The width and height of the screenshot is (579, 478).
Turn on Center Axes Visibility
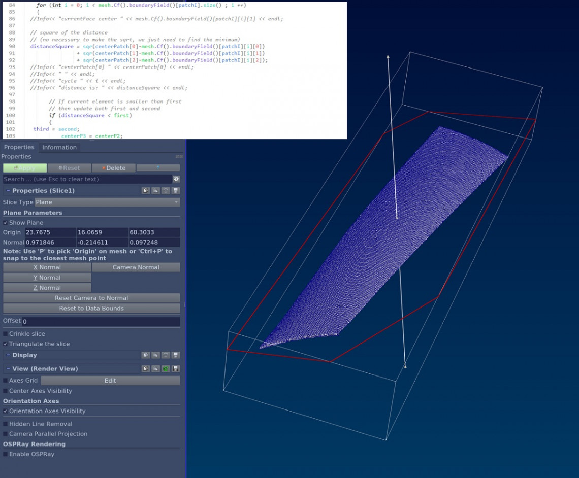(x=5, y=391)
